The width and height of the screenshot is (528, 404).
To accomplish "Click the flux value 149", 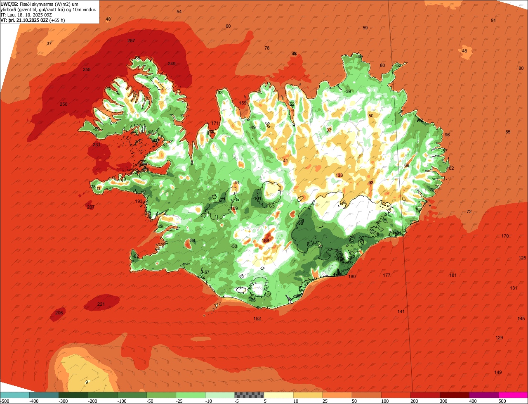I will pyautogui.click(x=498, y=372).
